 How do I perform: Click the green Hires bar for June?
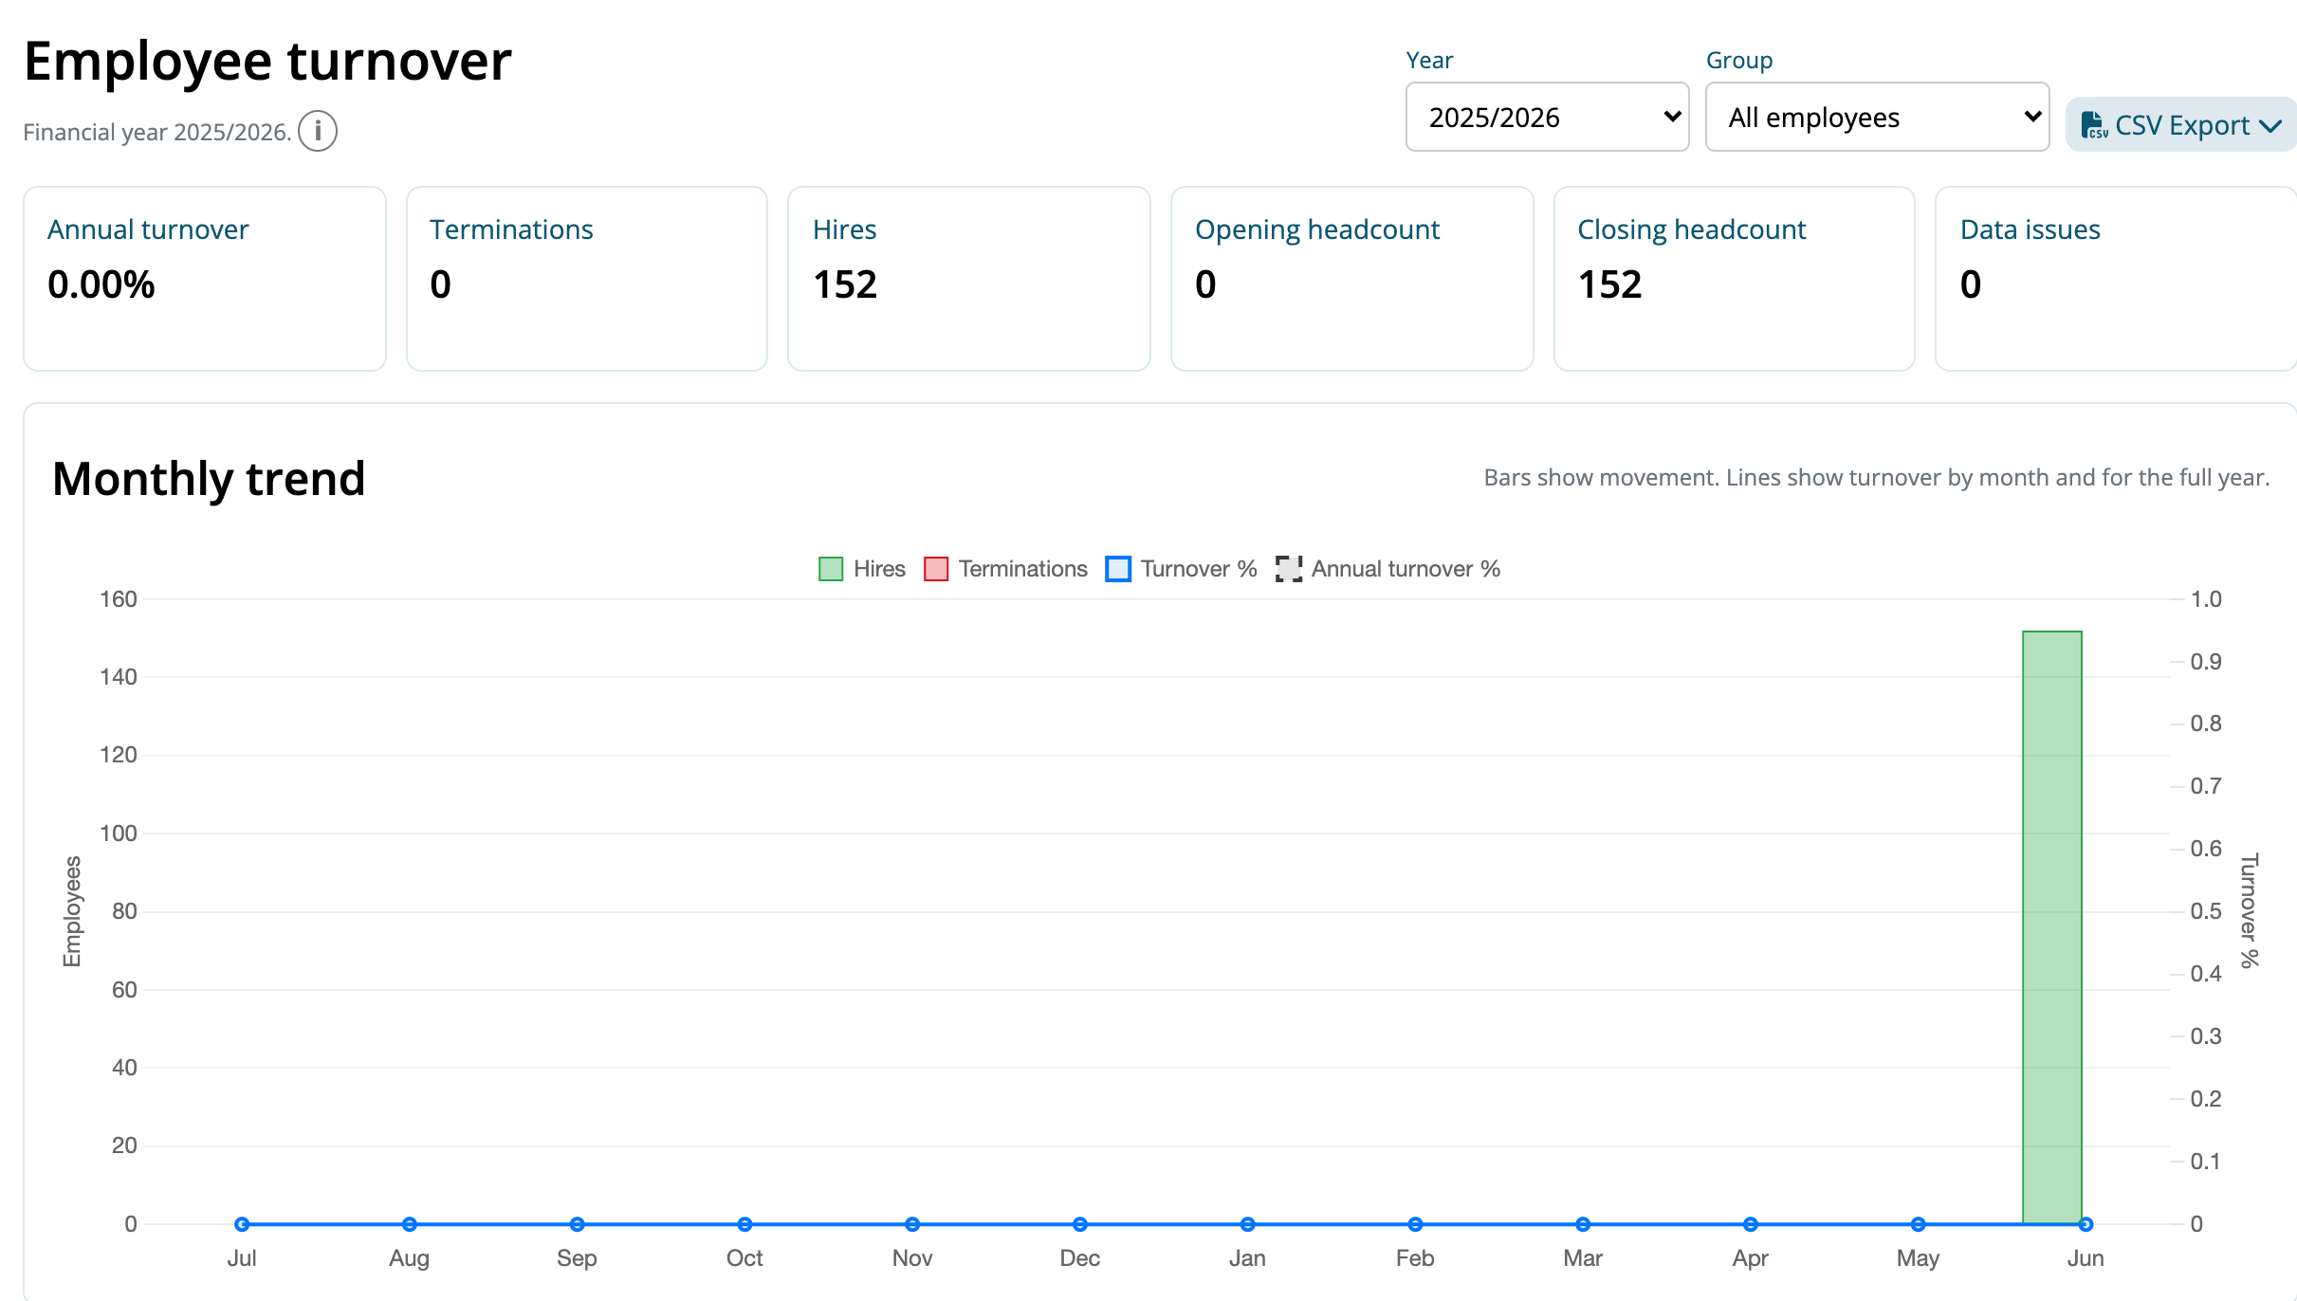2051,927
